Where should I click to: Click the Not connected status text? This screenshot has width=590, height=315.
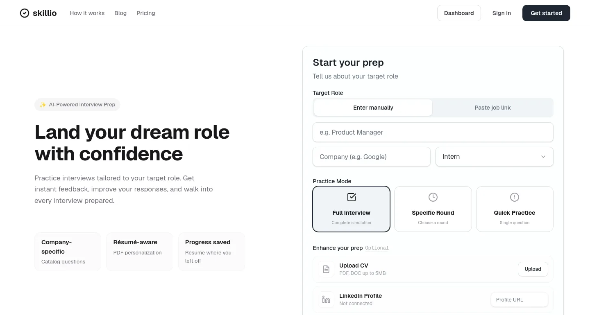tap(356, 304)
